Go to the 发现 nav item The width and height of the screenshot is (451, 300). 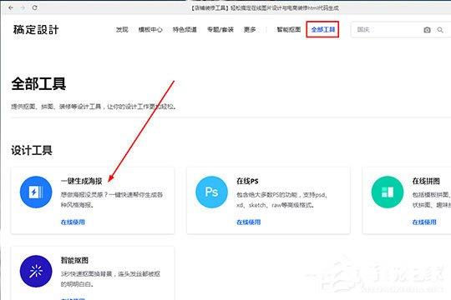point(122,29)
